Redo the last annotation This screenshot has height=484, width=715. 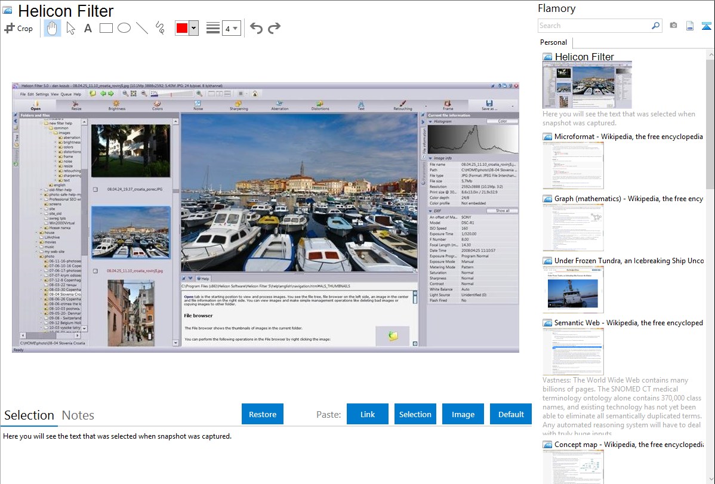tap(274, 28)
